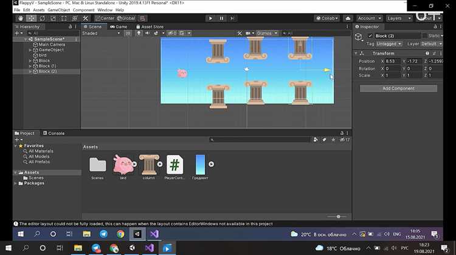Toggle scene effects button
Viewport: 456px width, 255px height.
coord(156,33)
